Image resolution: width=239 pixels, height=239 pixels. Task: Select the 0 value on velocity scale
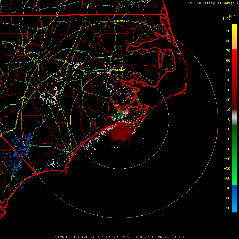[229, 119]
